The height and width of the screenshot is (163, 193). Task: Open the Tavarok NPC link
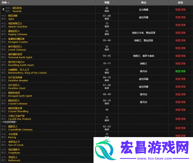click(17, 11)
